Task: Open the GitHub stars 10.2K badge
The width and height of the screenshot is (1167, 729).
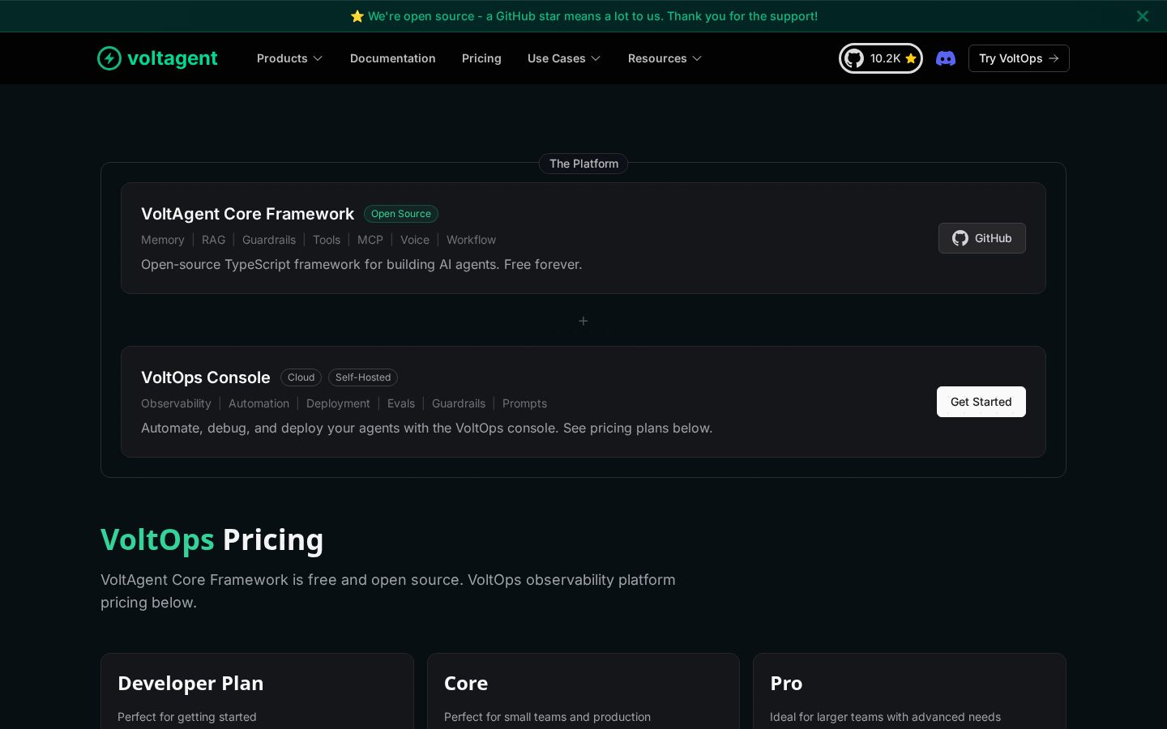Action: click(881, 58)
